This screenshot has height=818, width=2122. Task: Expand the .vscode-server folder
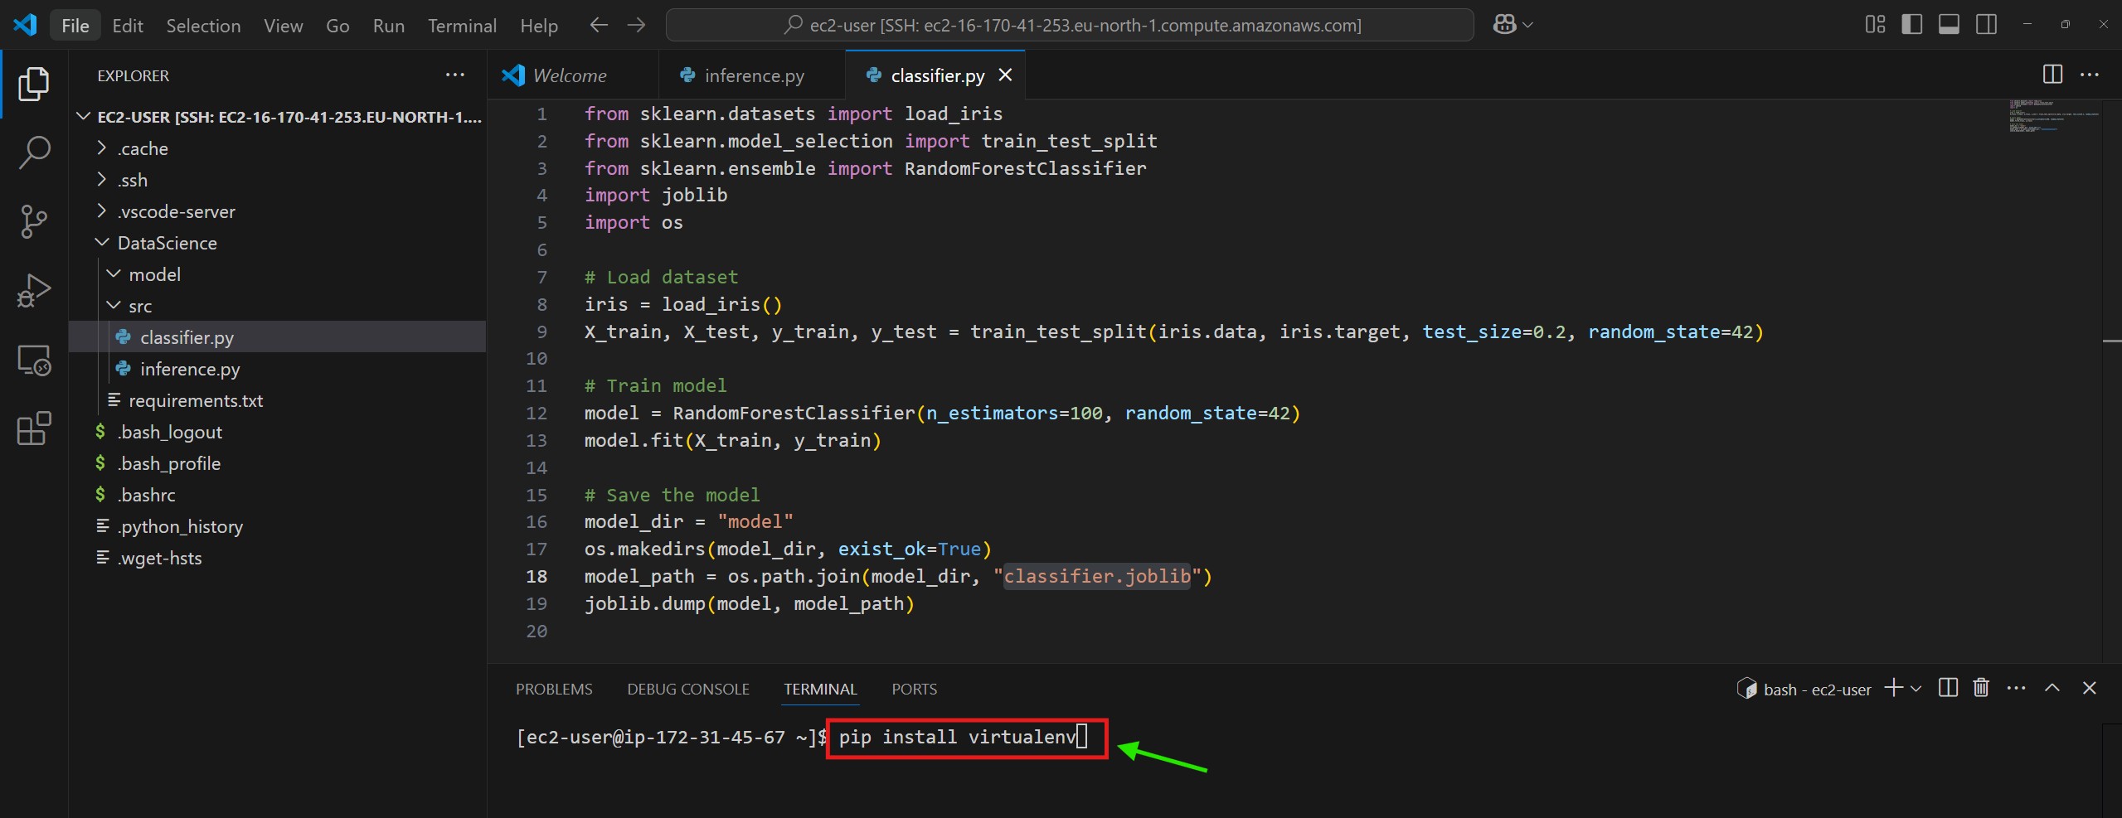click(176, 211)
